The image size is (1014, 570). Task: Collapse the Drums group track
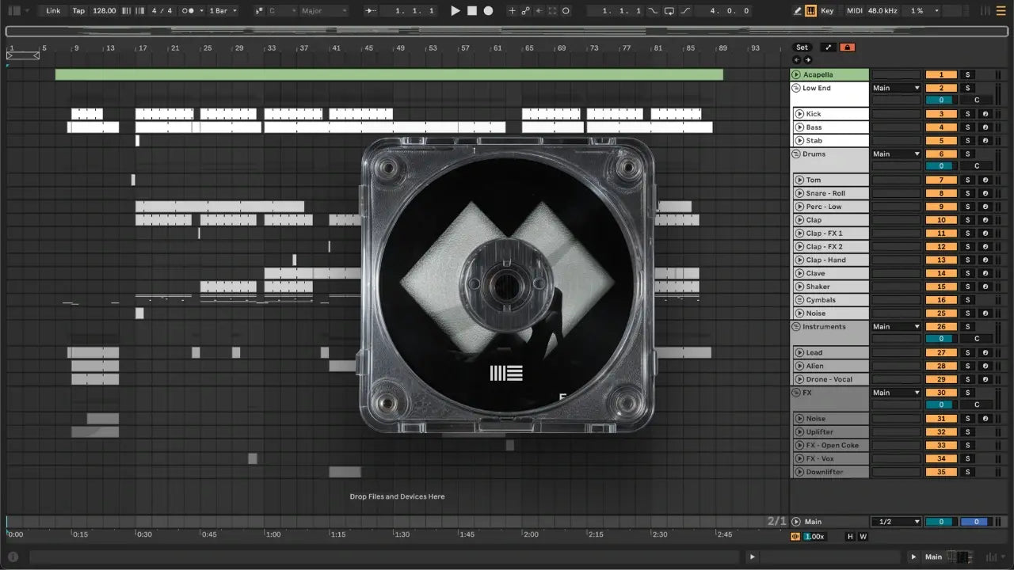(x=796, y=154)
